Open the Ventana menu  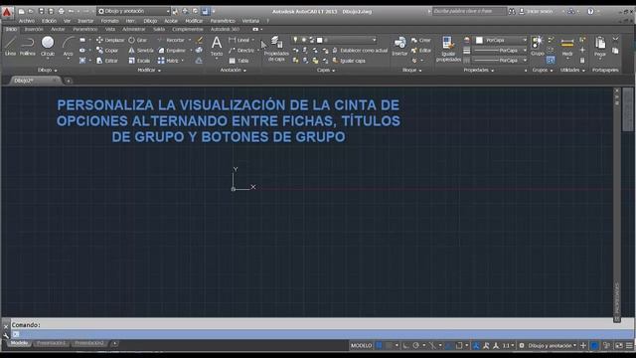pos(250,21)
